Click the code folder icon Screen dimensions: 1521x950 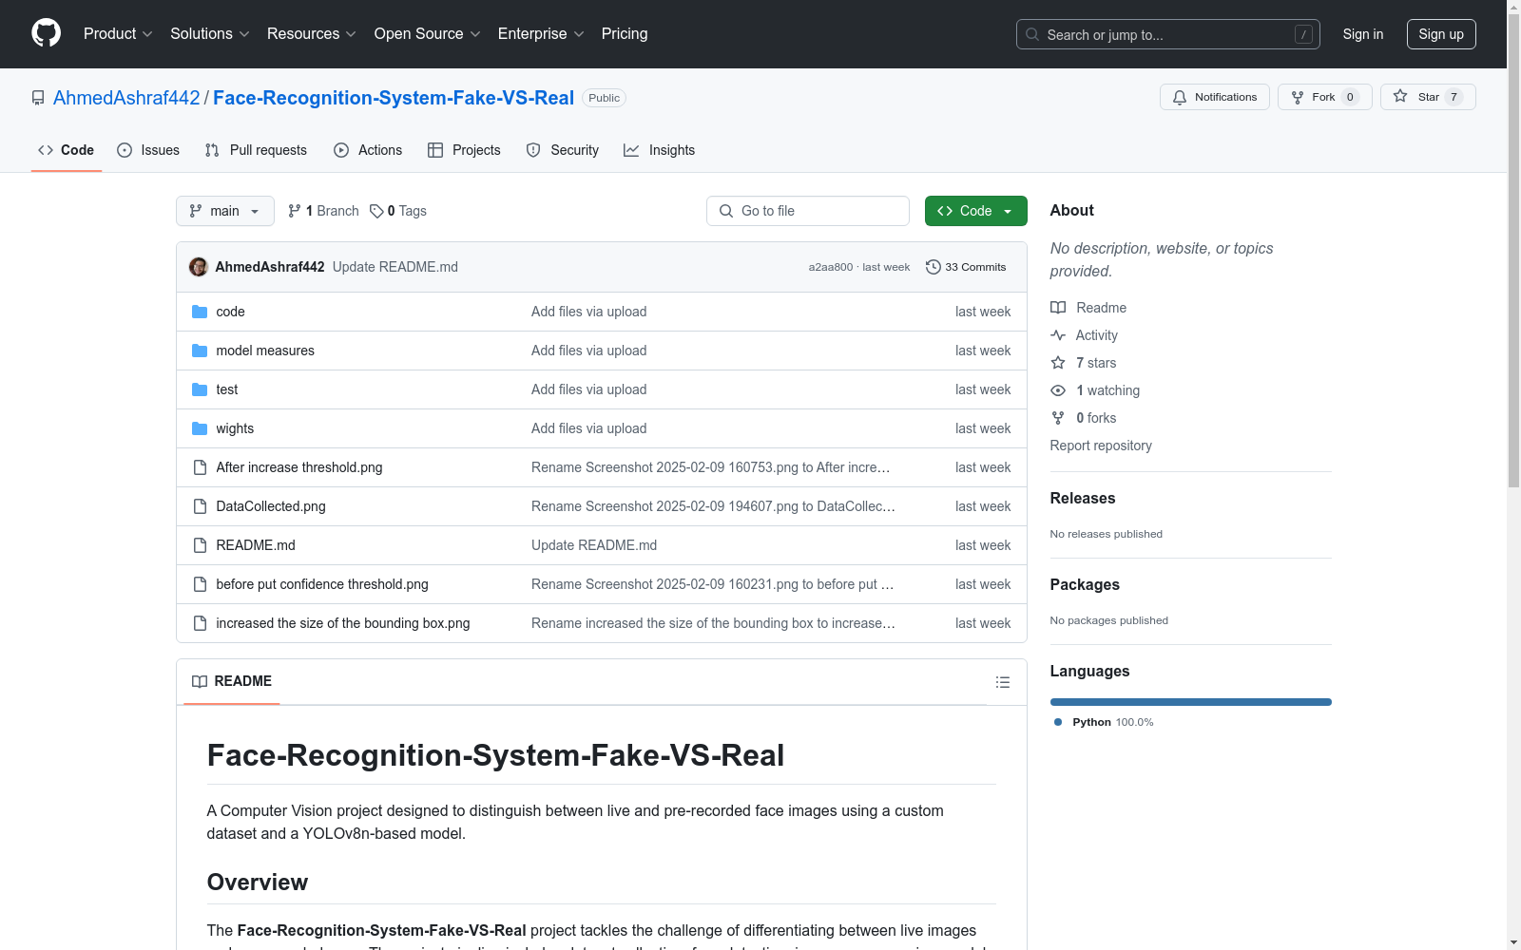click(200, 312)
